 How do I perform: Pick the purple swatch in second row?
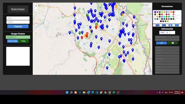coord(155,14)
